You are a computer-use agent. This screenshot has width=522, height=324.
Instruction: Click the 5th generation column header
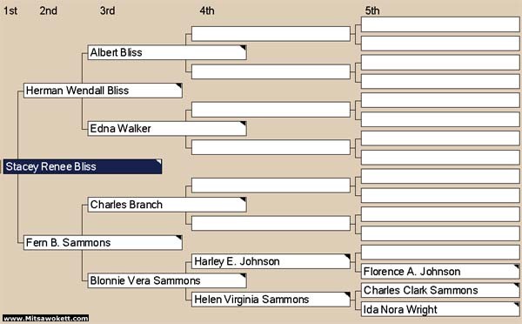click(x=372, y=10)
